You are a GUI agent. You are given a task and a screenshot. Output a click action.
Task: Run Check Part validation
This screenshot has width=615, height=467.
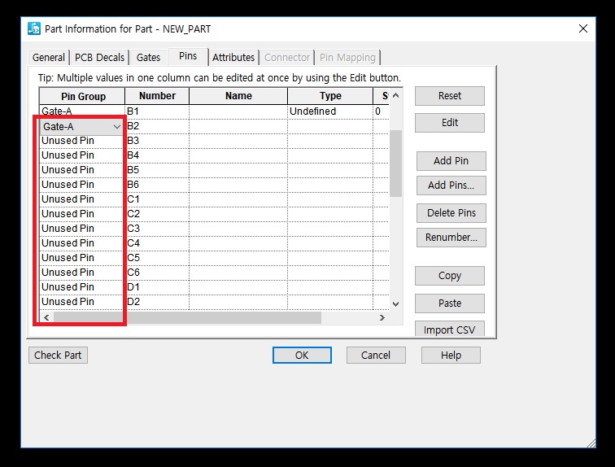pos(59,356)
